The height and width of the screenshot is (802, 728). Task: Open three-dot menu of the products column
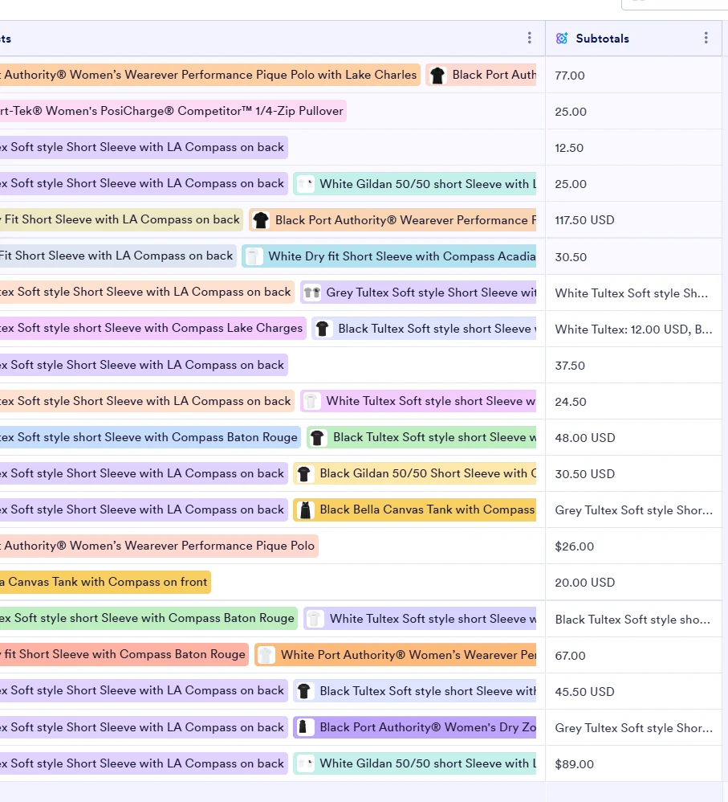click(529, 38)
